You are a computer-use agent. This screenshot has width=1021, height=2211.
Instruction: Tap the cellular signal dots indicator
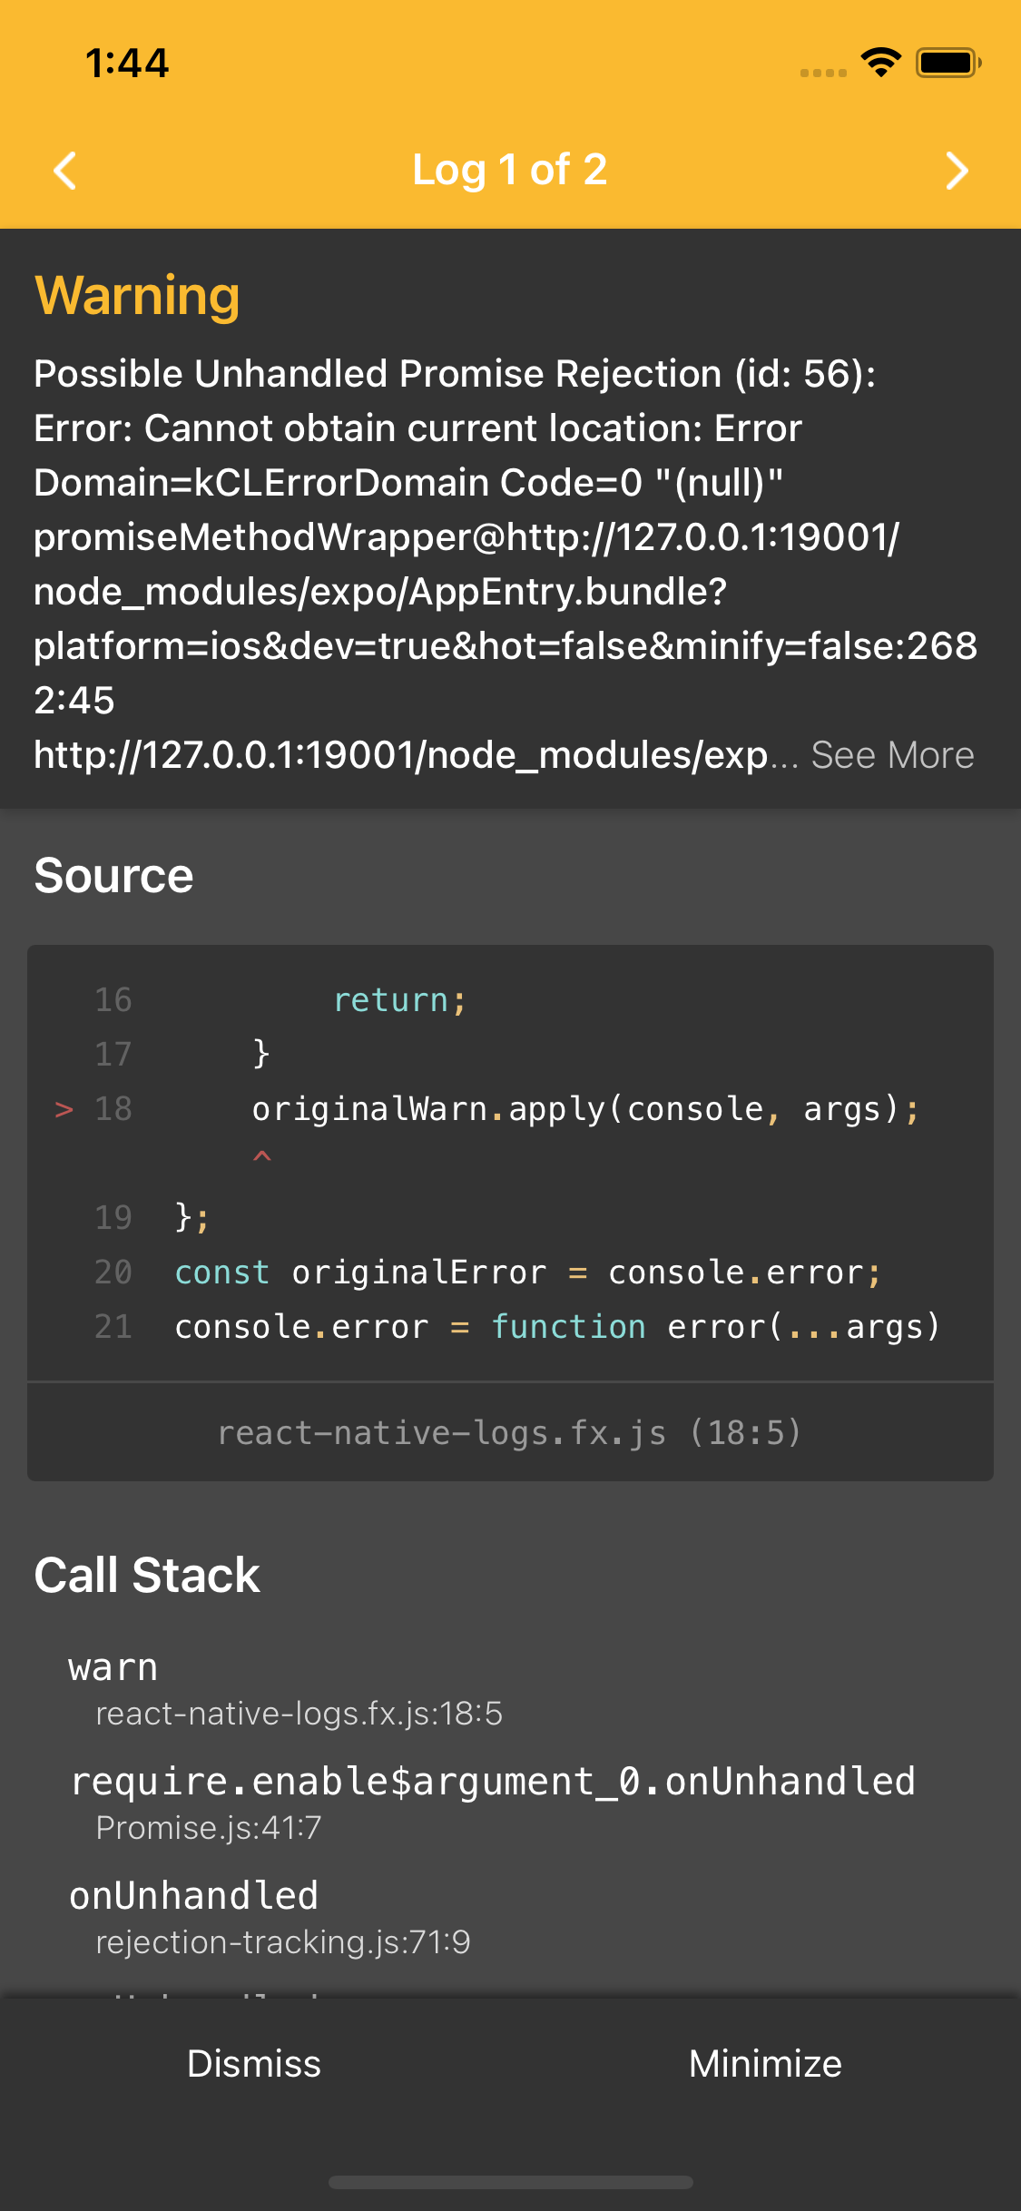[x=823, y=73]
